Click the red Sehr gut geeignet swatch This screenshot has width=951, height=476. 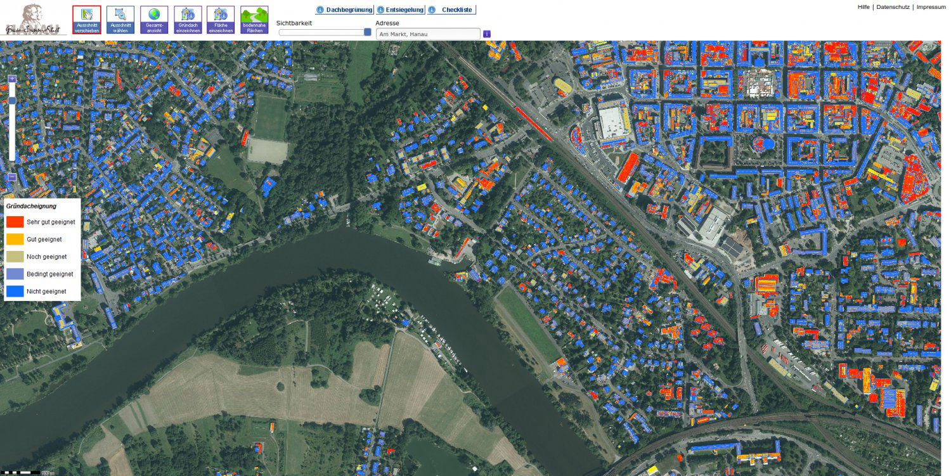pyautogui.click(x=15, y=222)
